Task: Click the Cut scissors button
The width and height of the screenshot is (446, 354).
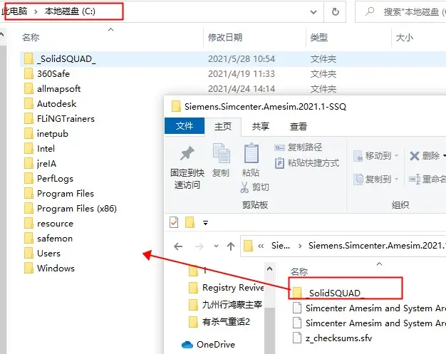Action: click(254, 187)
